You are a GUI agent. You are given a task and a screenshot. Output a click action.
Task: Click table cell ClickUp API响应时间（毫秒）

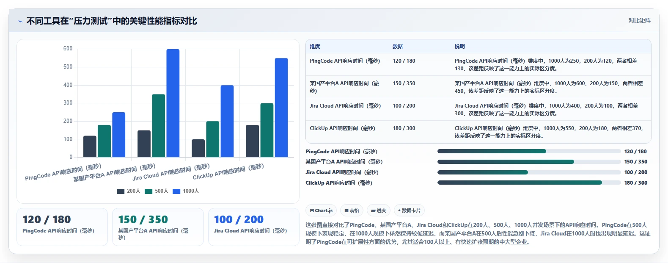[342, 128]
